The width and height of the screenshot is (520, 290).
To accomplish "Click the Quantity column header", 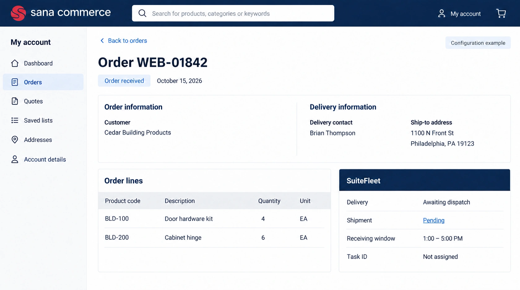I will [269, 201].
